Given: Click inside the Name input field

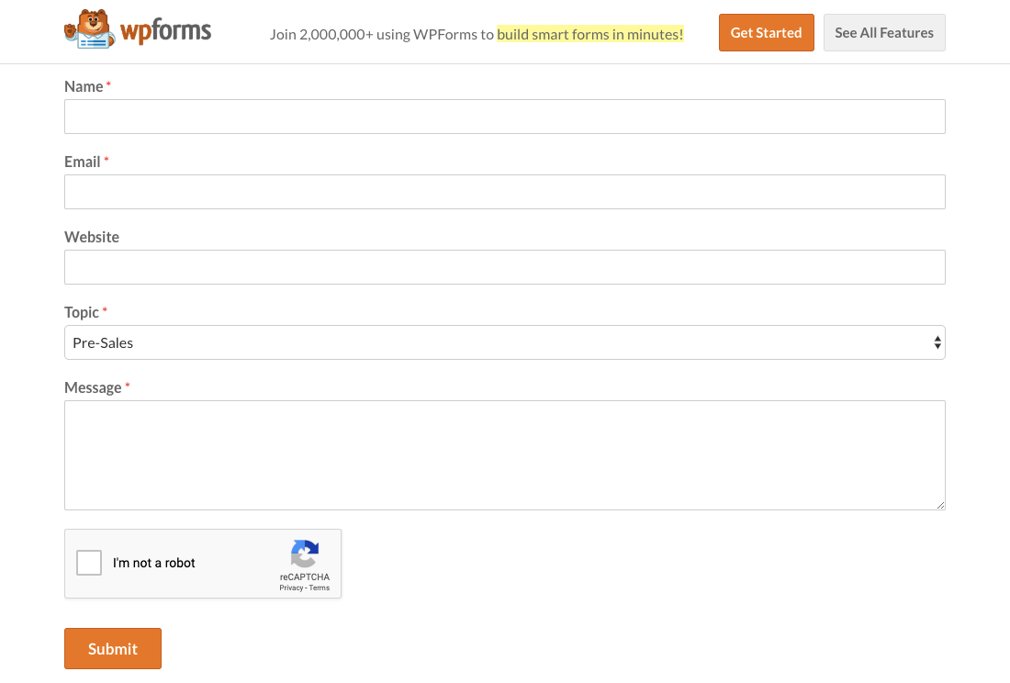Looking at the screenshot, I should tap(505, 116).
